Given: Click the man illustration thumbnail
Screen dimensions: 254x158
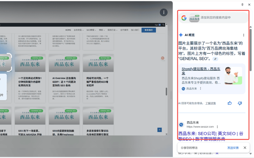Looking at the screenshot, I should coord(233,76).
